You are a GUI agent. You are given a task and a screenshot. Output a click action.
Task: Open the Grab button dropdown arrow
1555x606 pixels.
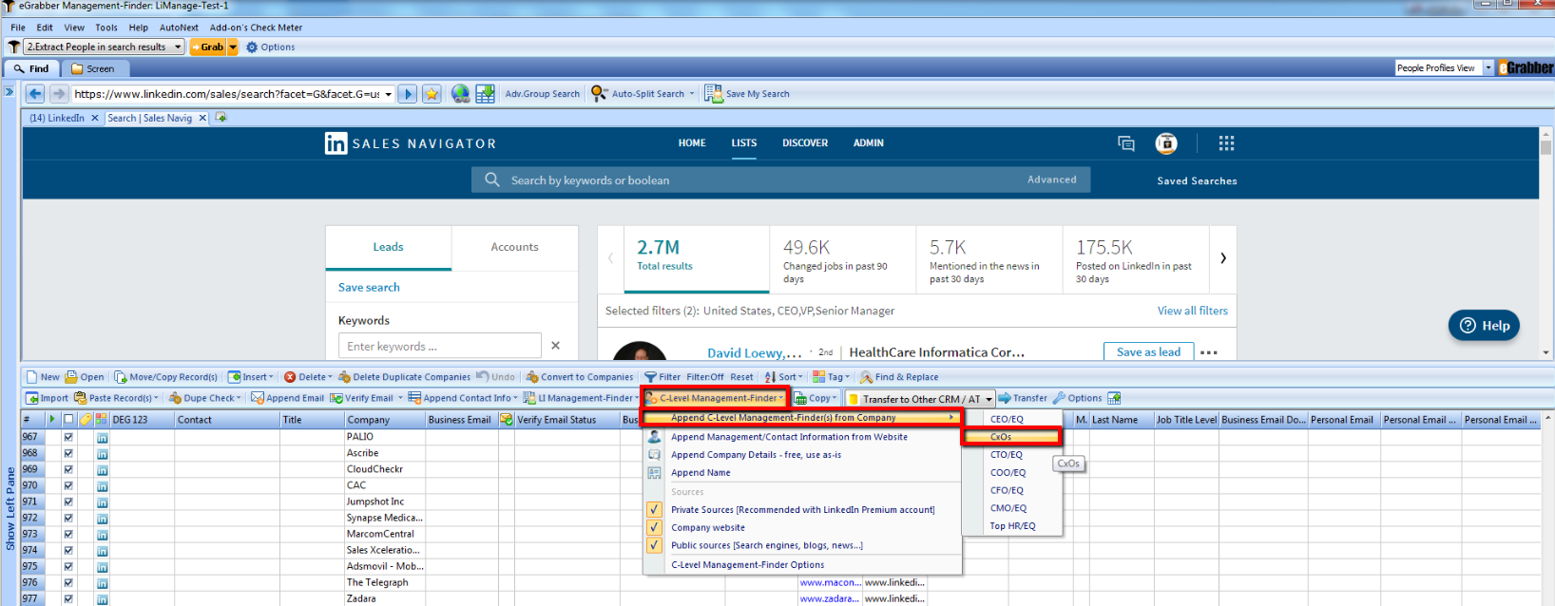pos(233,47)
